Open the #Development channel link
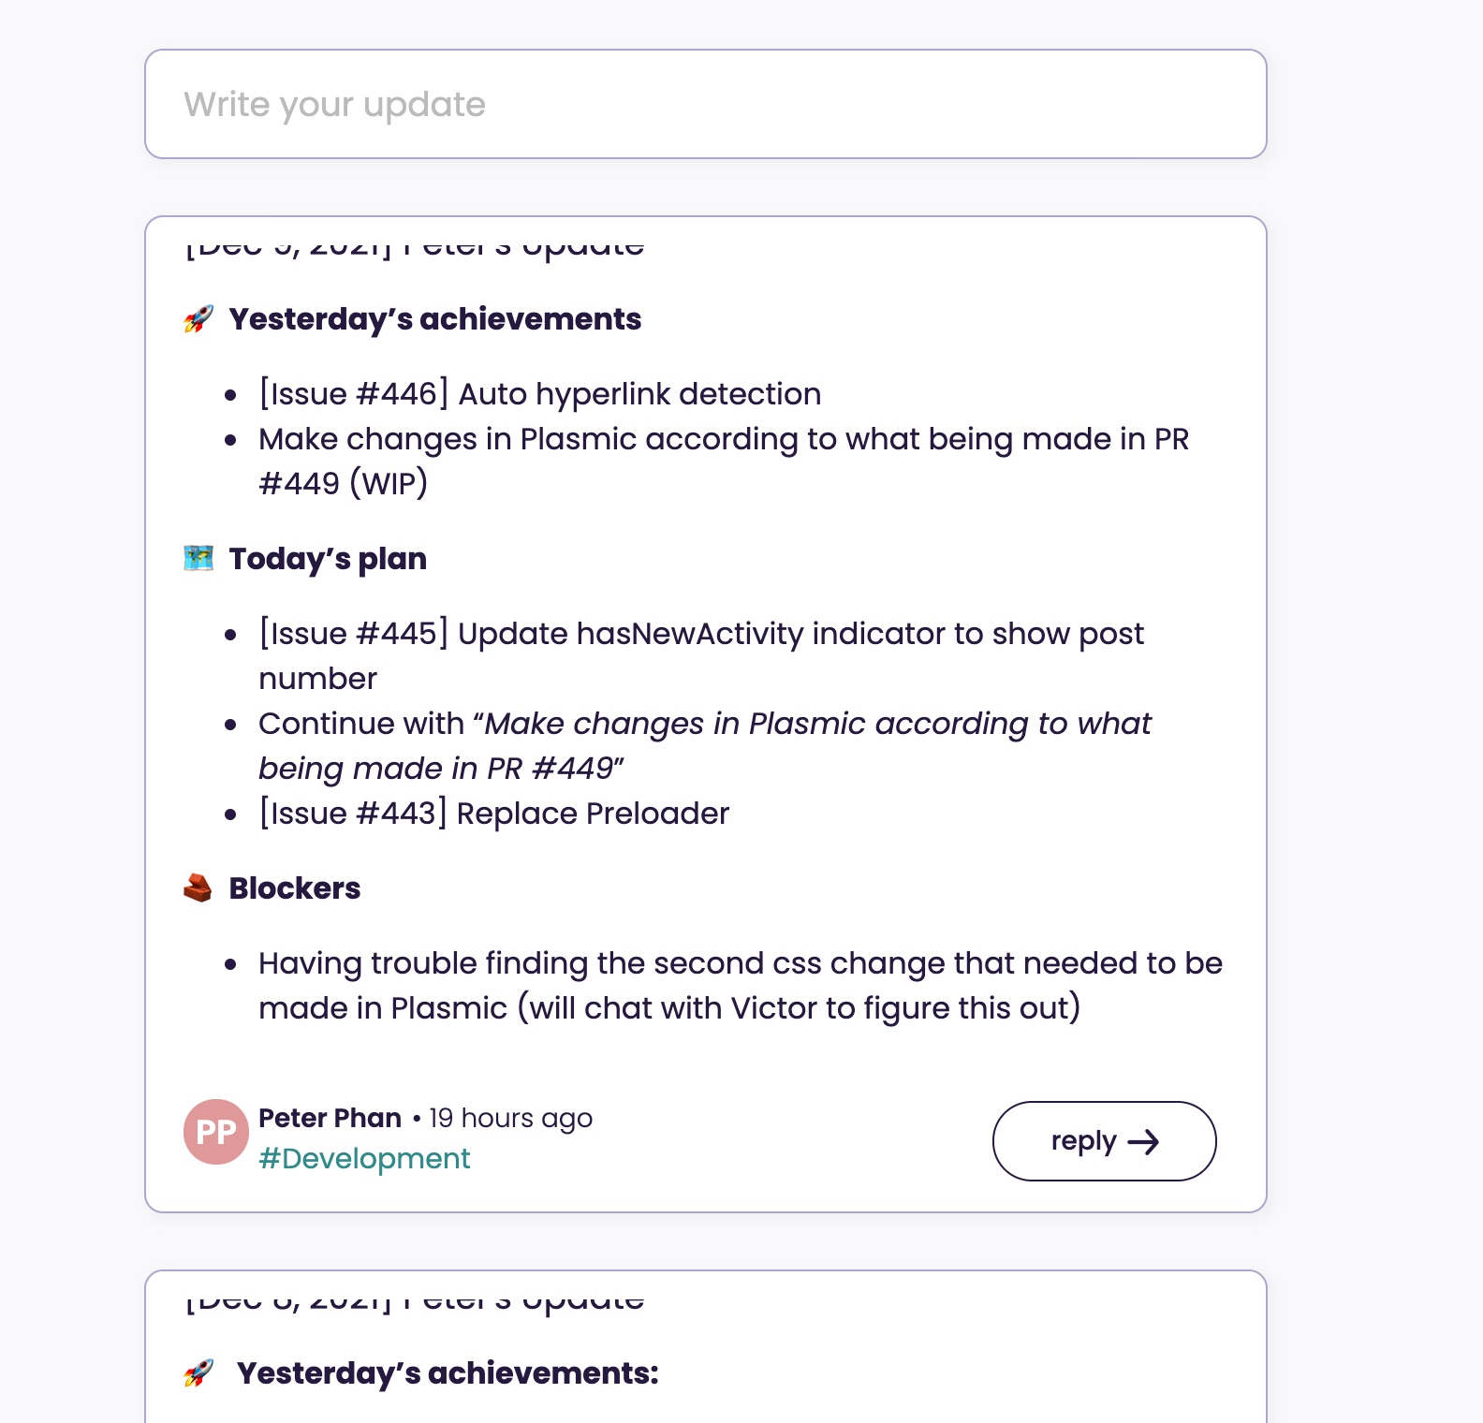 (x=365, y=1158)
